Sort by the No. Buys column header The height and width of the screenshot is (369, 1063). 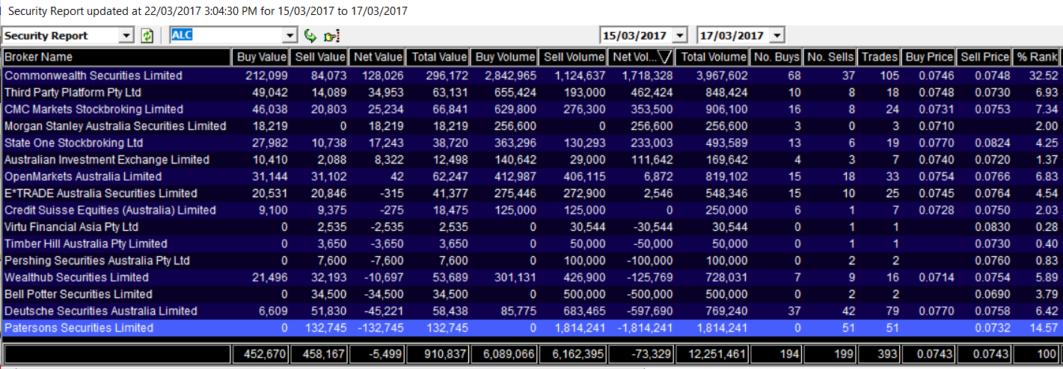point(776,57)
